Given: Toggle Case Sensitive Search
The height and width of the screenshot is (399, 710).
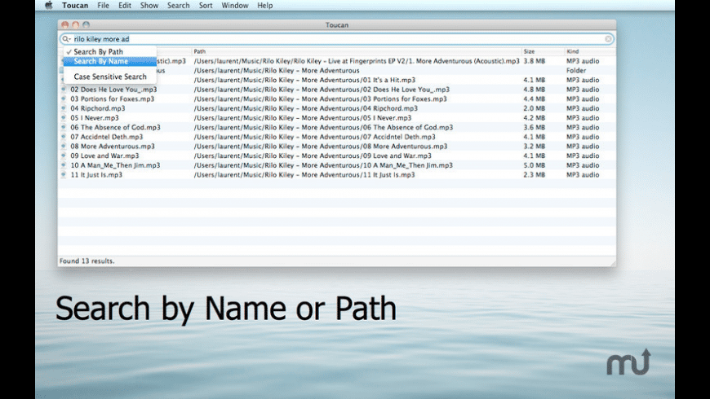Looking at the screenshot, I should pyautogui.click(x=110, y=77).
